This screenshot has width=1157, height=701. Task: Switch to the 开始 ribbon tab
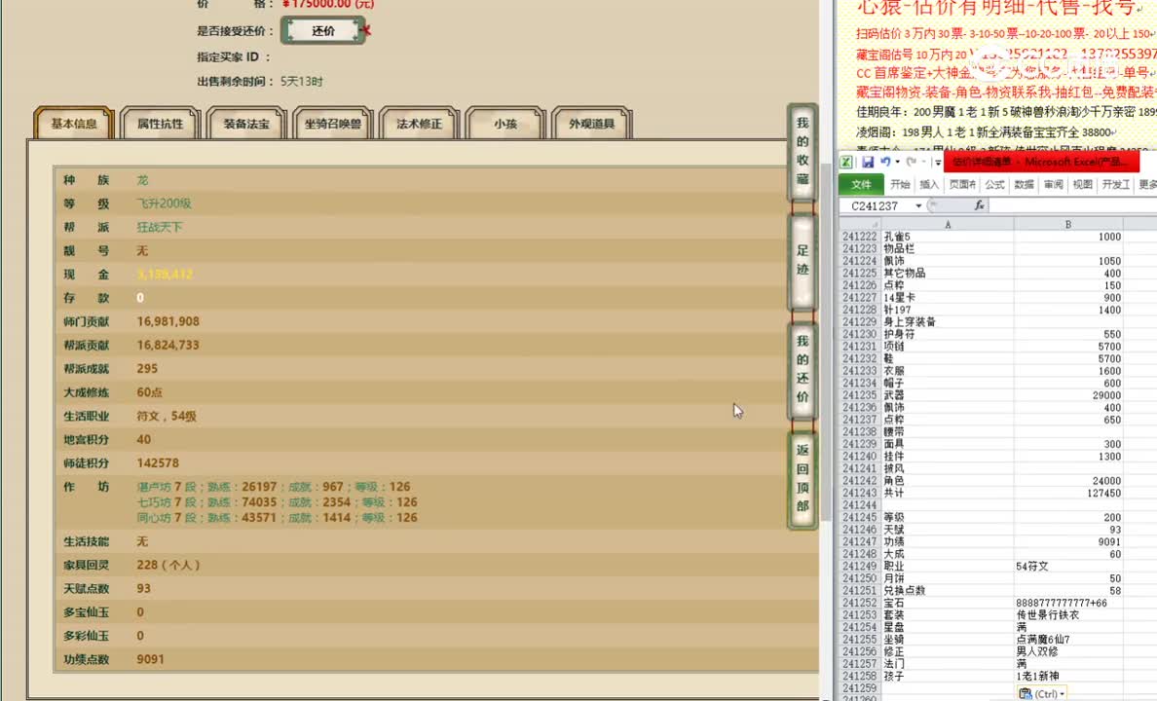click(900, 184)
